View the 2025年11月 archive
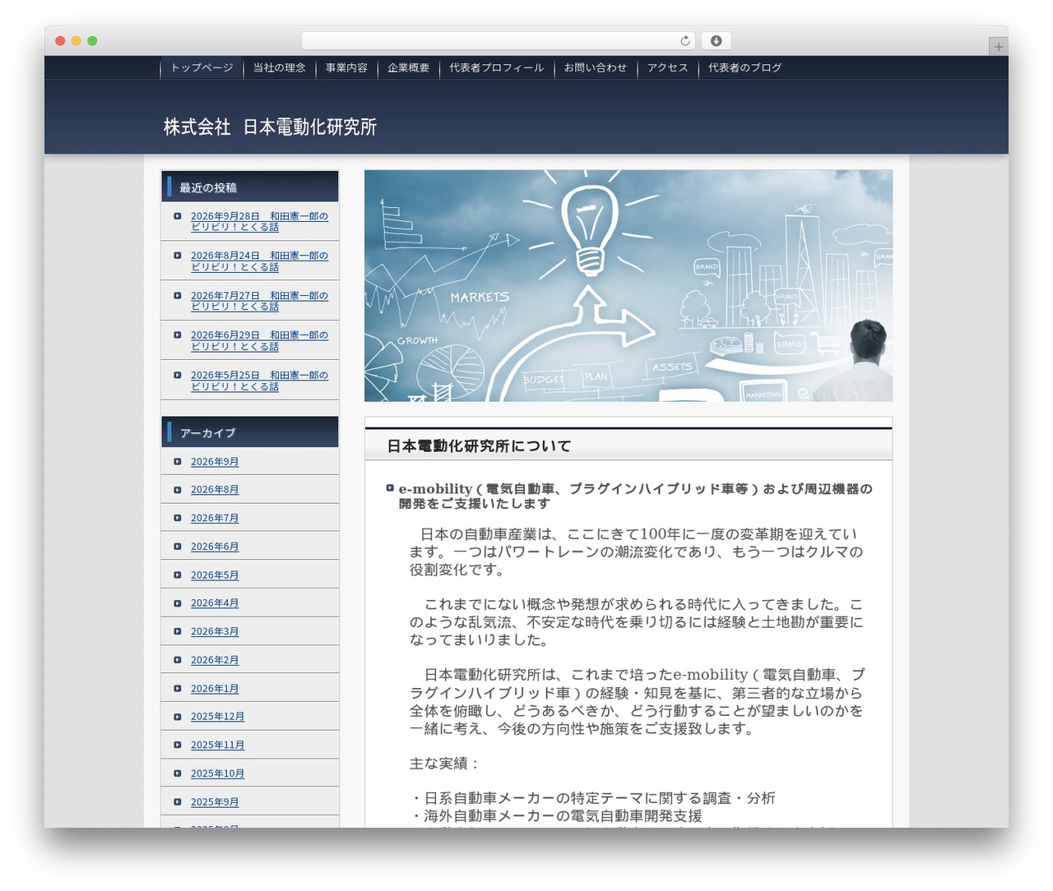1053x891 pixels. (217, 746)
